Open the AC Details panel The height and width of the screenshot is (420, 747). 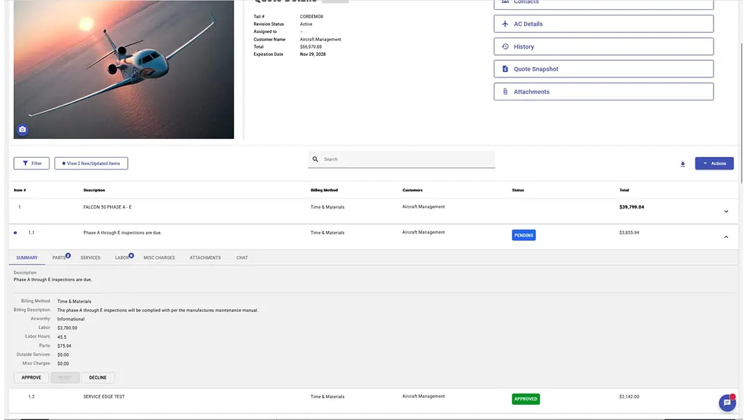pos(604,24)
